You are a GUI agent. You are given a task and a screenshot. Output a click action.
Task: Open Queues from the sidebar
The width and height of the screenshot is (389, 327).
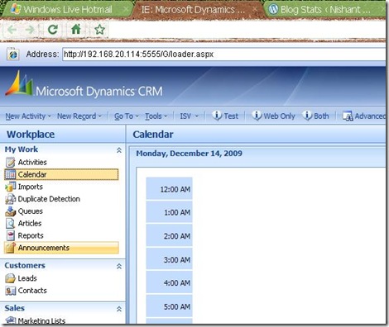[31, 211]
